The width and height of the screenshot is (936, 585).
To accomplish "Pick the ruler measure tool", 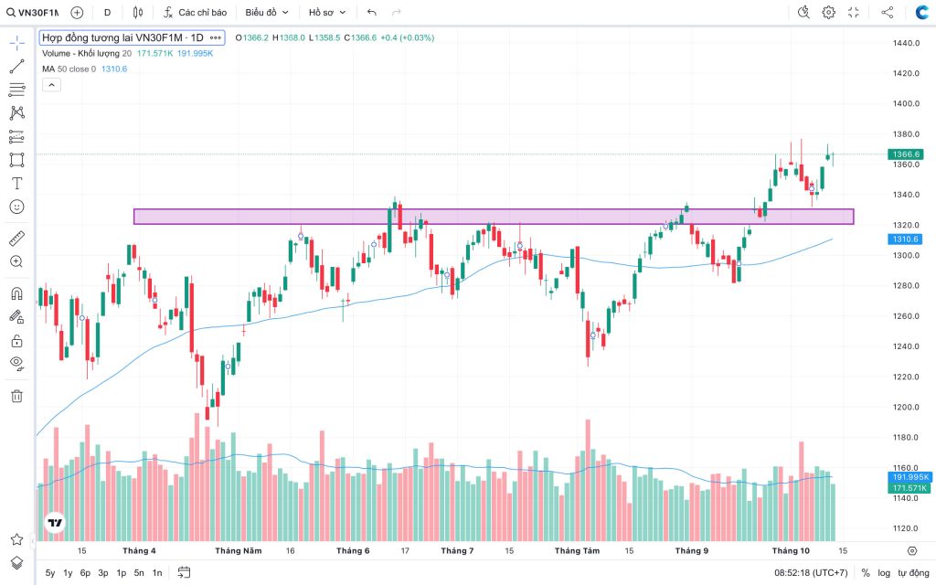I will coord(16,239).
